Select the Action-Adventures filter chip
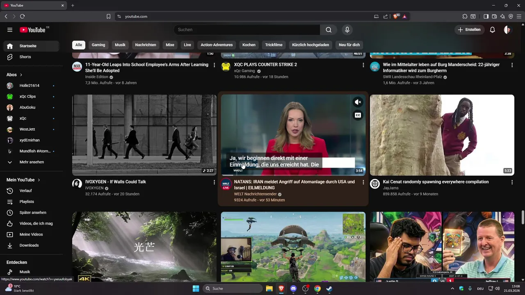The image size is (525, 295). click(x=217, y=45)
